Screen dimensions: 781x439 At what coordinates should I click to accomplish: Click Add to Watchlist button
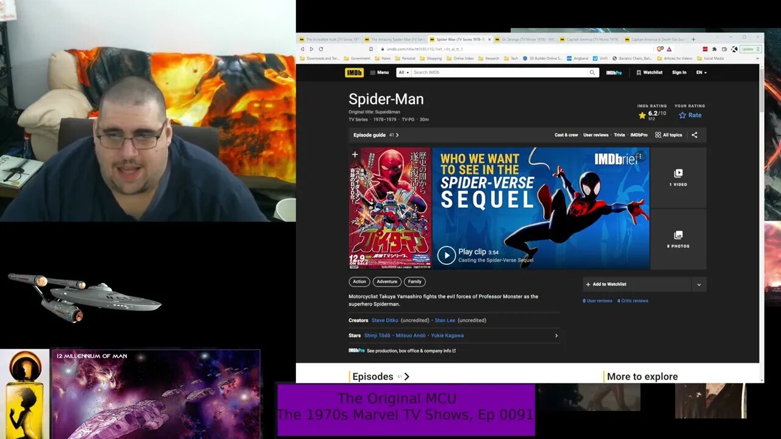[636, 284]
